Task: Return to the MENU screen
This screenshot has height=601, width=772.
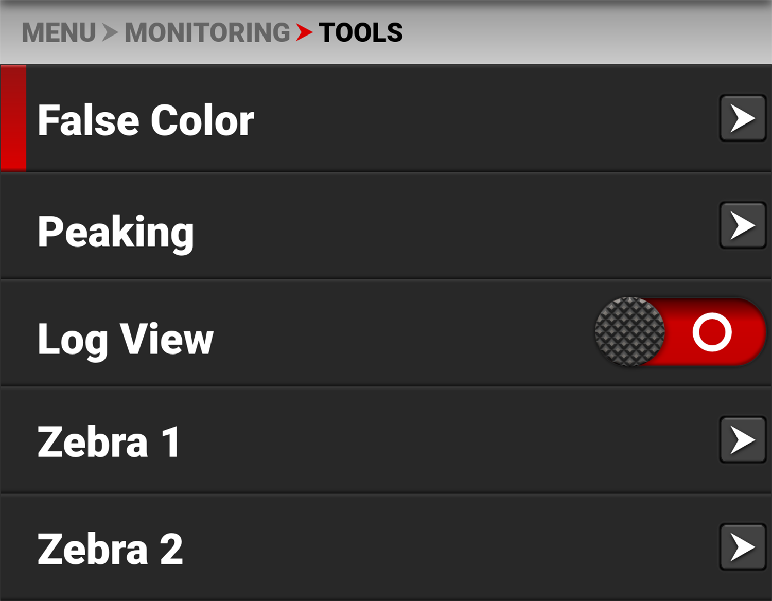Action: click(x=59, y=32)
